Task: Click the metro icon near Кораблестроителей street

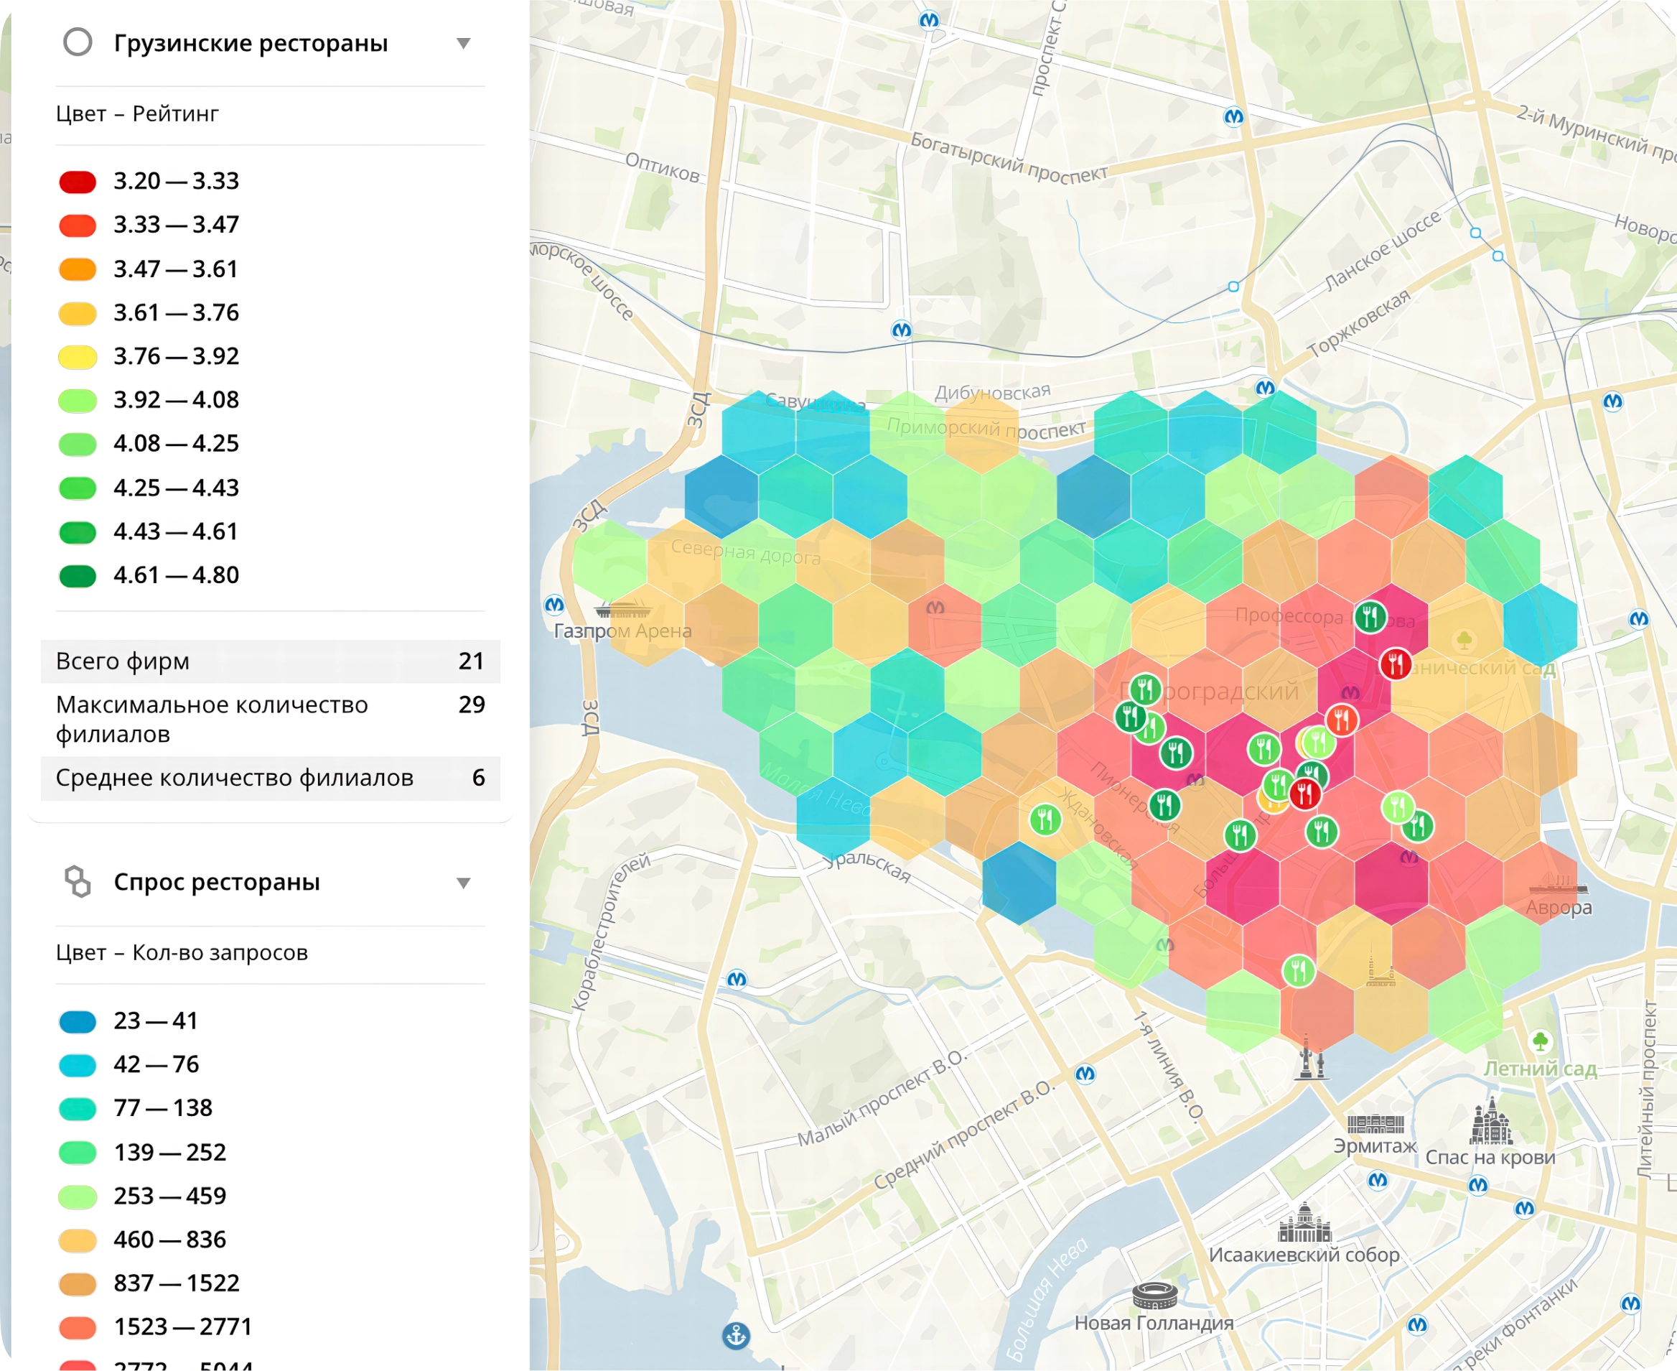Action: pos(737,980)
